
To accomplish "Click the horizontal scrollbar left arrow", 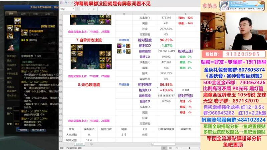I will click(x=153, y=144).
